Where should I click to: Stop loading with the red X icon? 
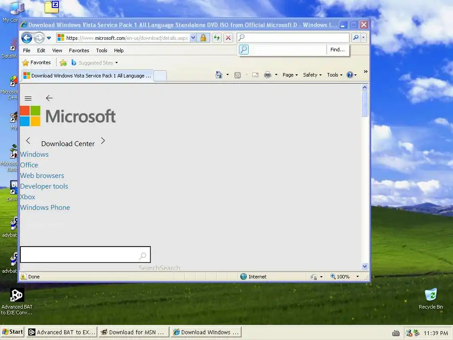(x=228, y=38)
